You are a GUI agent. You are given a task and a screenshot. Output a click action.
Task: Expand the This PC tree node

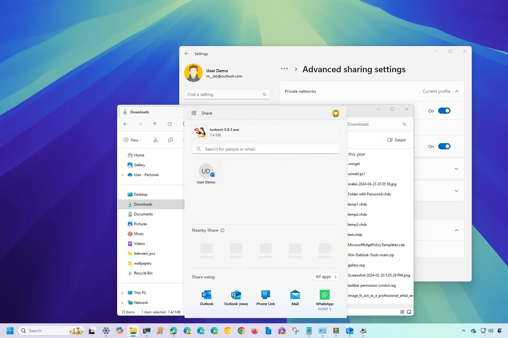(x=122, y=293)
